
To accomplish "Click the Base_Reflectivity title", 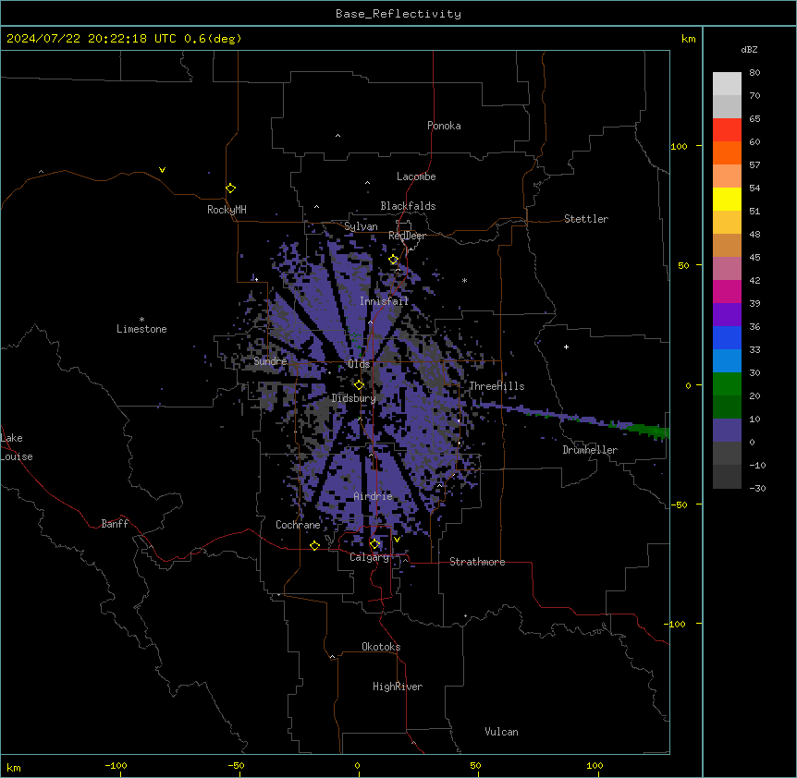I will (398, 14).
